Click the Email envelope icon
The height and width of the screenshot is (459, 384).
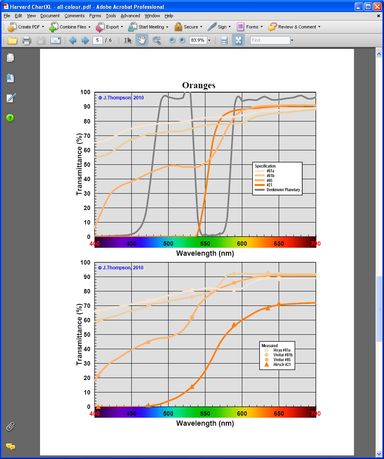pos(55,40)
